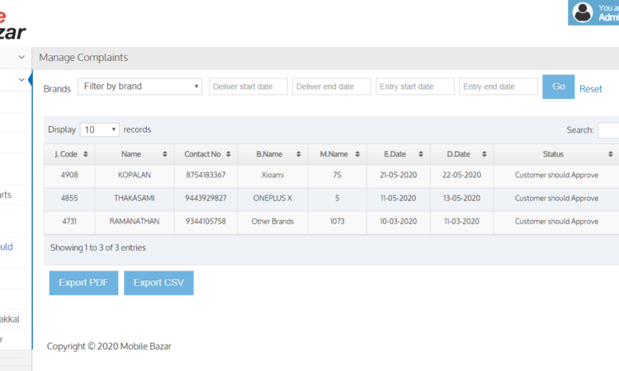
Task: Export the complaints as CSV
Action: [x=158, y=283]
